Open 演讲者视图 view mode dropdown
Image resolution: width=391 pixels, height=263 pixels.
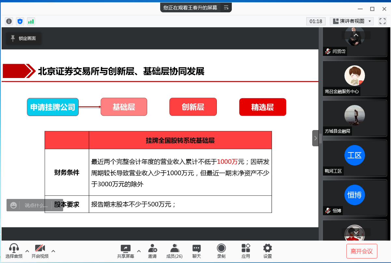(x=352, y=21)
